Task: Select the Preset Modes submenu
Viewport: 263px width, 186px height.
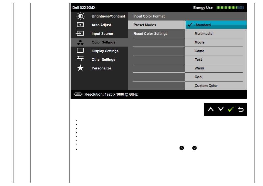Action: tap(157, 25)
